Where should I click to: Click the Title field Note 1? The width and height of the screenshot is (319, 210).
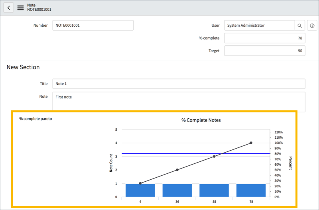click(179, 84)
